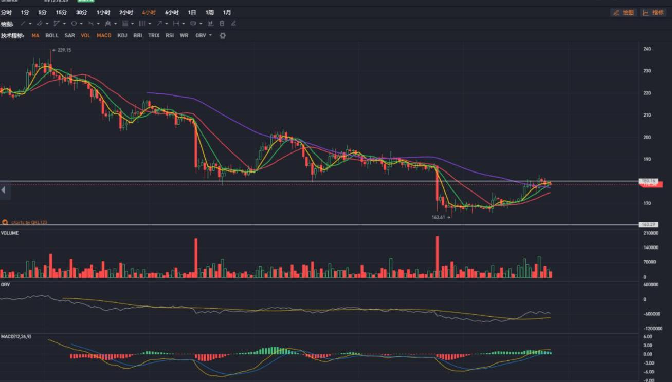
Task: Click the 指标 button at top right
Action: coord(653,13)
